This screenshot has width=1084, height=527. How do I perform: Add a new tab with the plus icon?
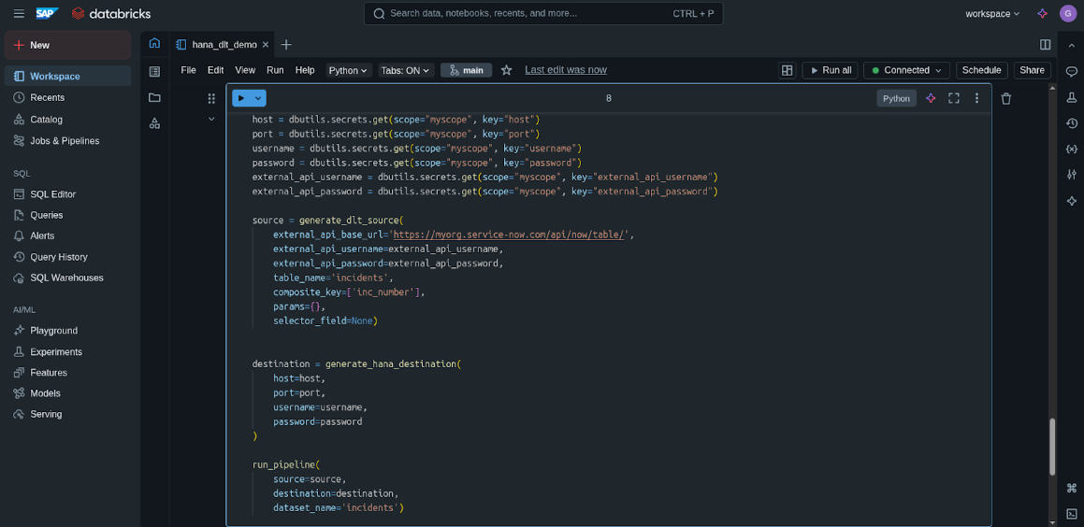tap(286, 45)
